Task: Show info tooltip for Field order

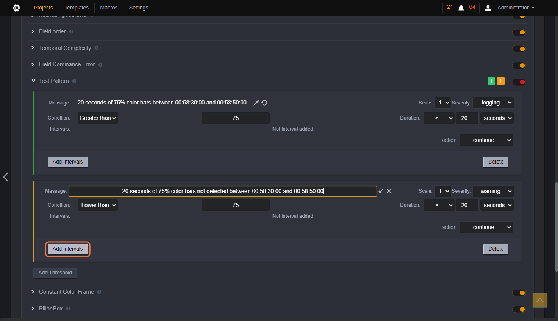Action: (71, 31)
